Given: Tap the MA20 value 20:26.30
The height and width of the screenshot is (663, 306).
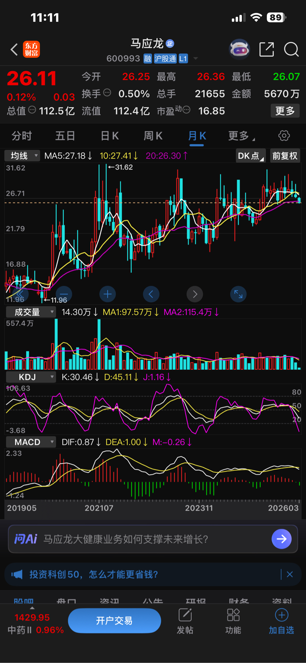Looking at the screenshot, I should (x=167, y=156).
